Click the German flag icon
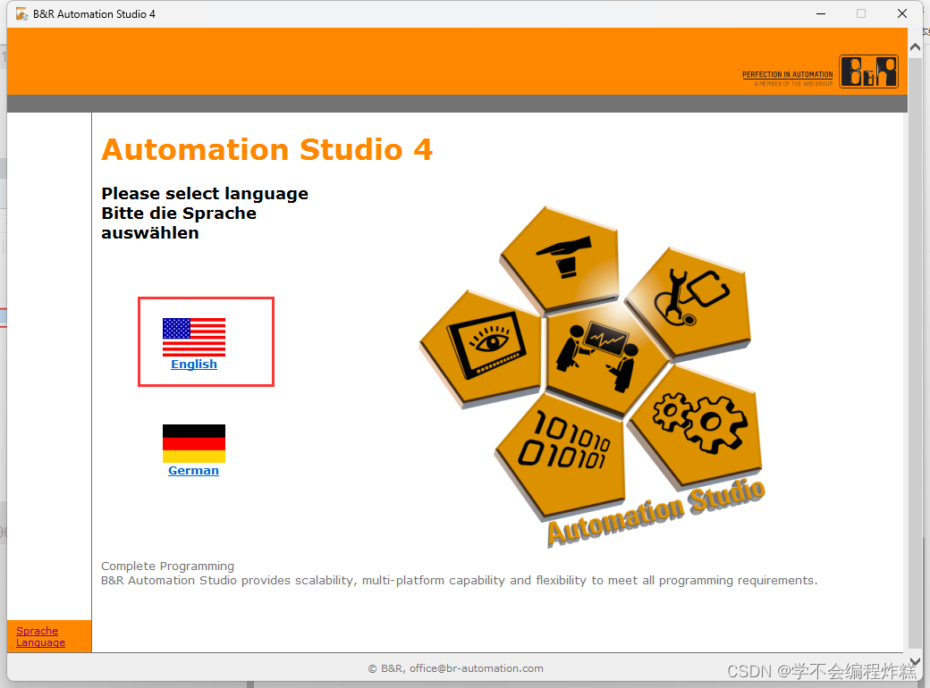The height and width of the screenshot is (688, 930). pos(194,443)
